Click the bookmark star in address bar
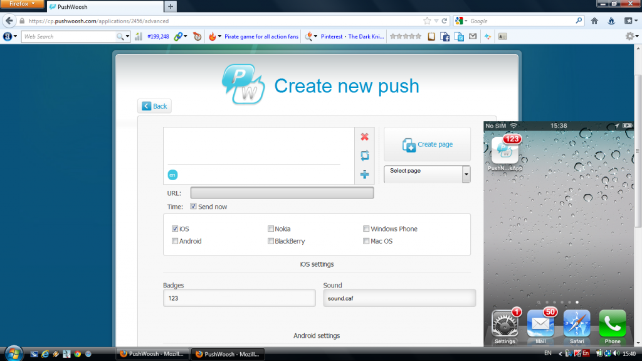Image resolution: width=642 pixels, height=361 pixels. click(427, 21)
